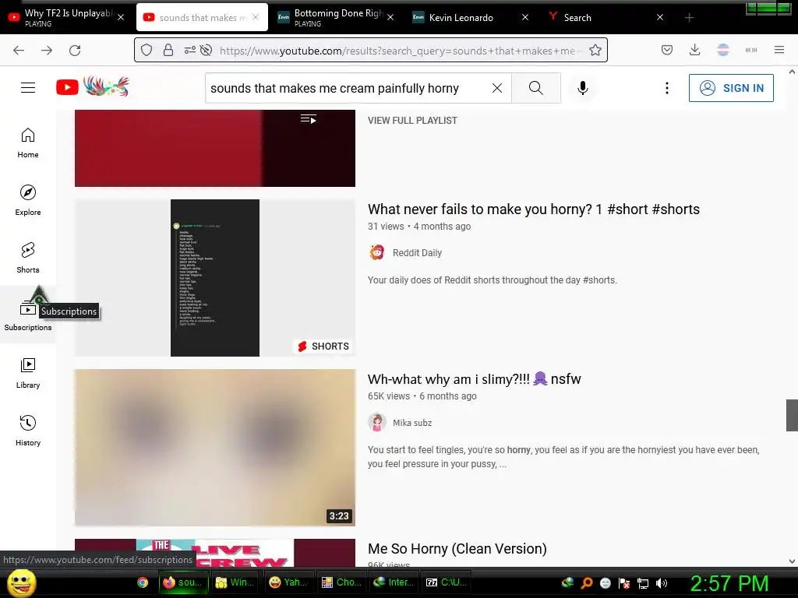This screenshot has width=798, height=598.
Task: Open the site permissions icon in the address bar
Action: (x=190, y=50)
